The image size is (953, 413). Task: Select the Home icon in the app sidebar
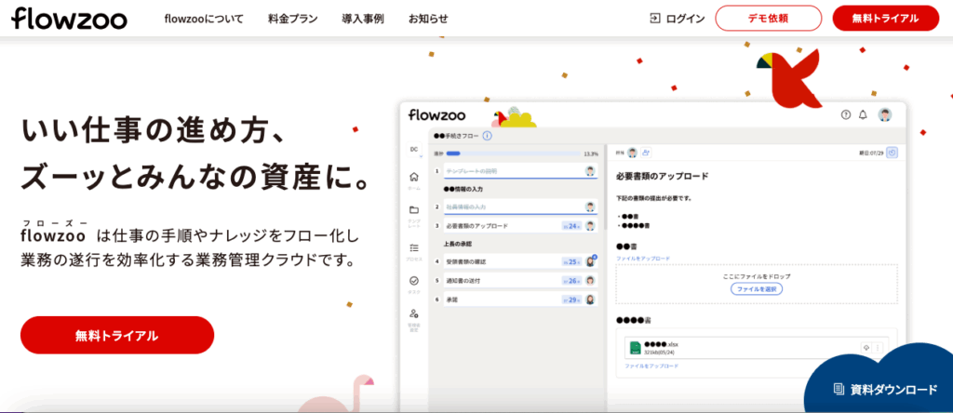point(414,178)
